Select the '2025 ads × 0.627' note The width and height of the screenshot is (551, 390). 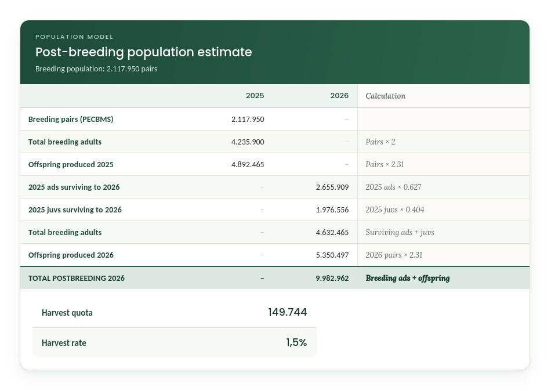[x=393, y=187]
